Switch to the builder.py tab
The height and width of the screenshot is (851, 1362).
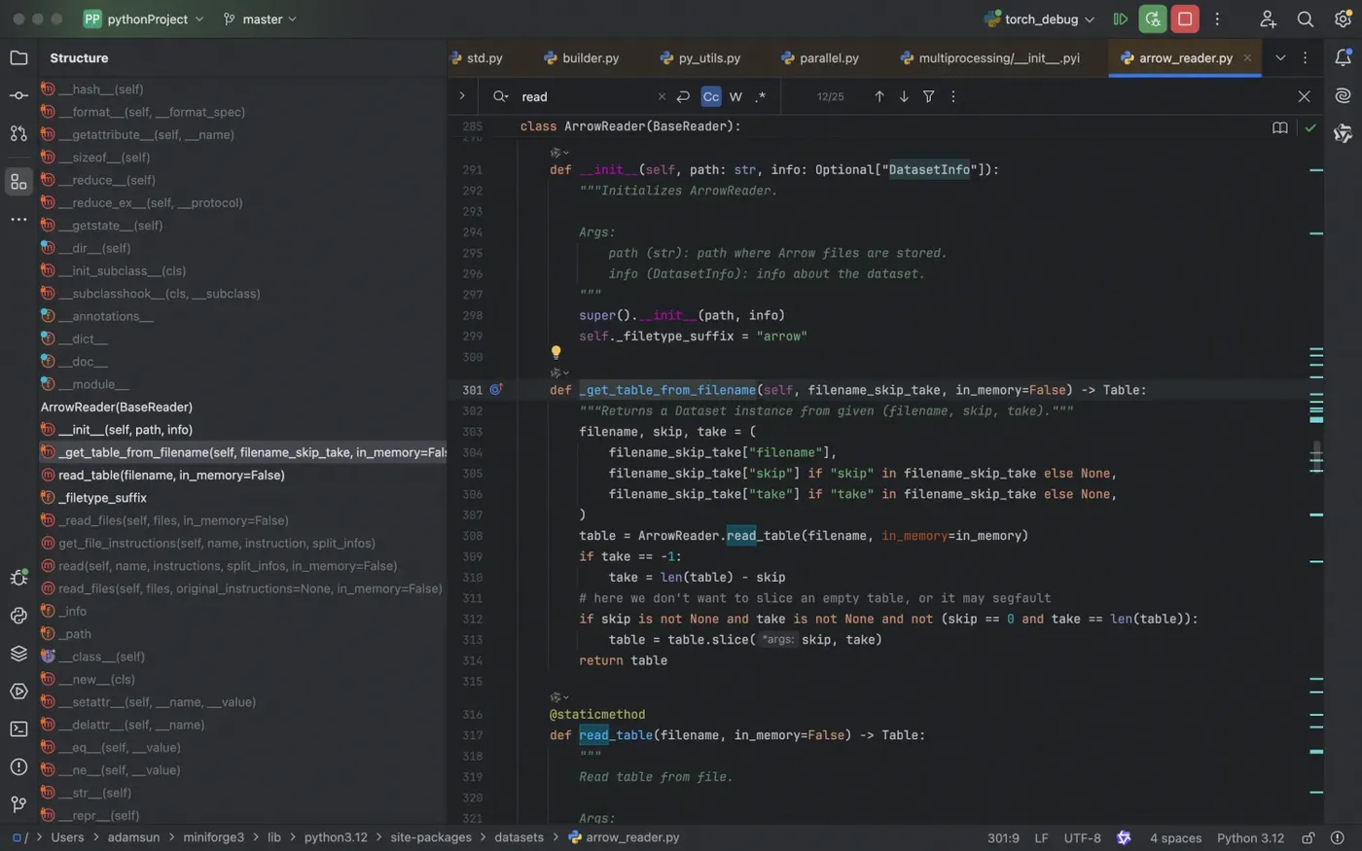582,57
